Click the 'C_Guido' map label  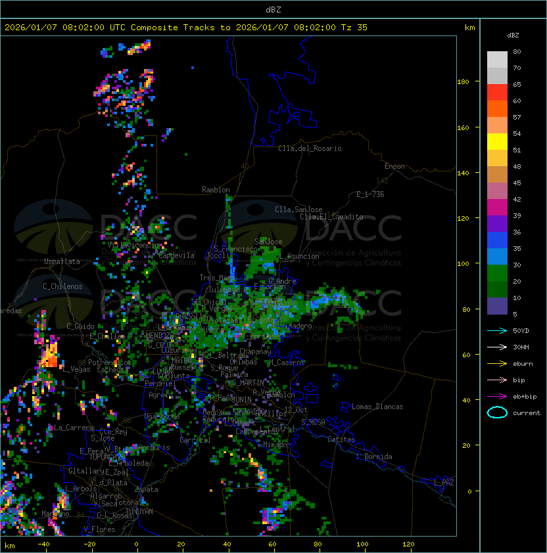80,326
